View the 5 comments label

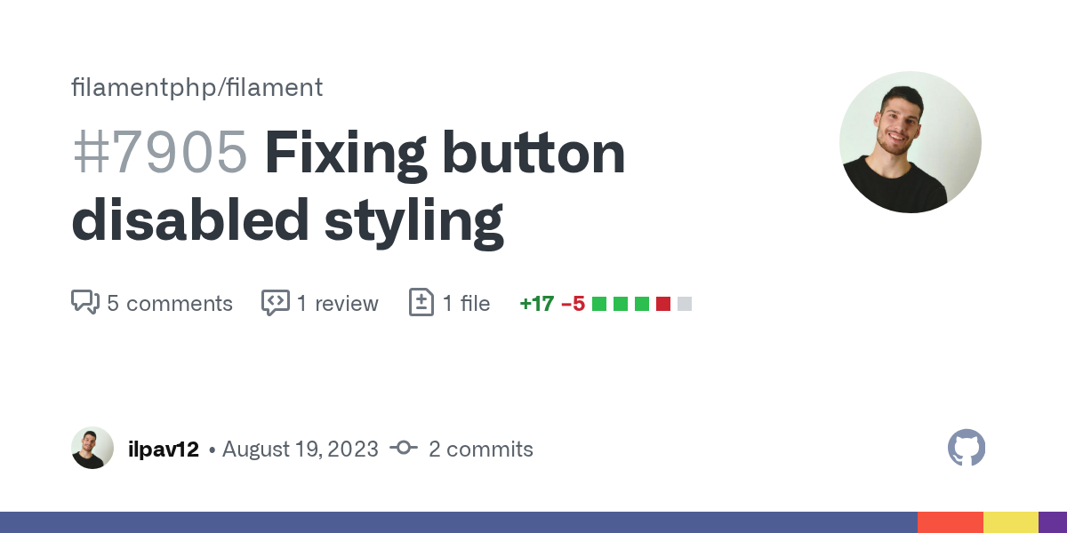click(x=170, y=303)
